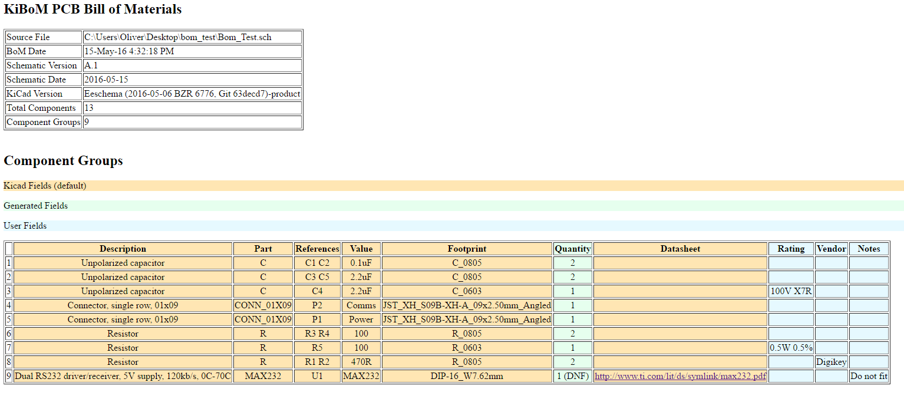Click the 100V X7R rating cell
The image size is (904, 402).
click(x=791, y=291)
